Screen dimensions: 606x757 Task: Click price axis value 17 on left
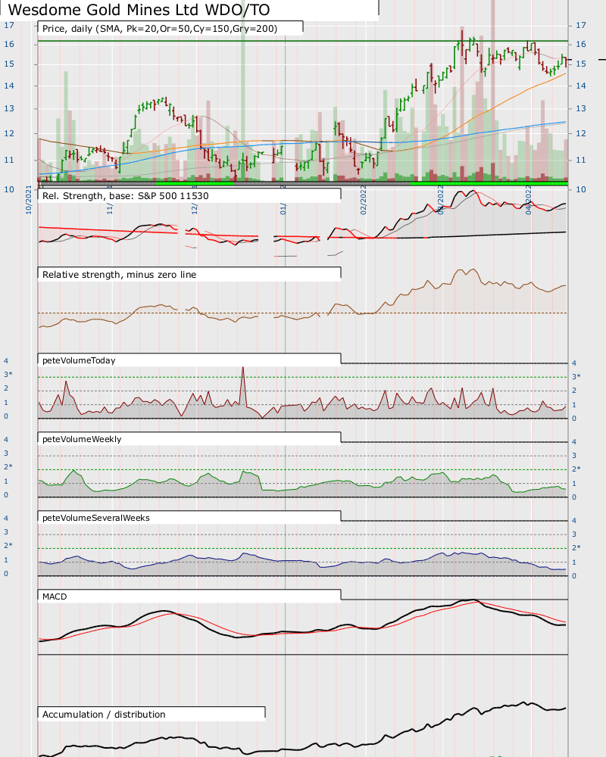point(9,25)
